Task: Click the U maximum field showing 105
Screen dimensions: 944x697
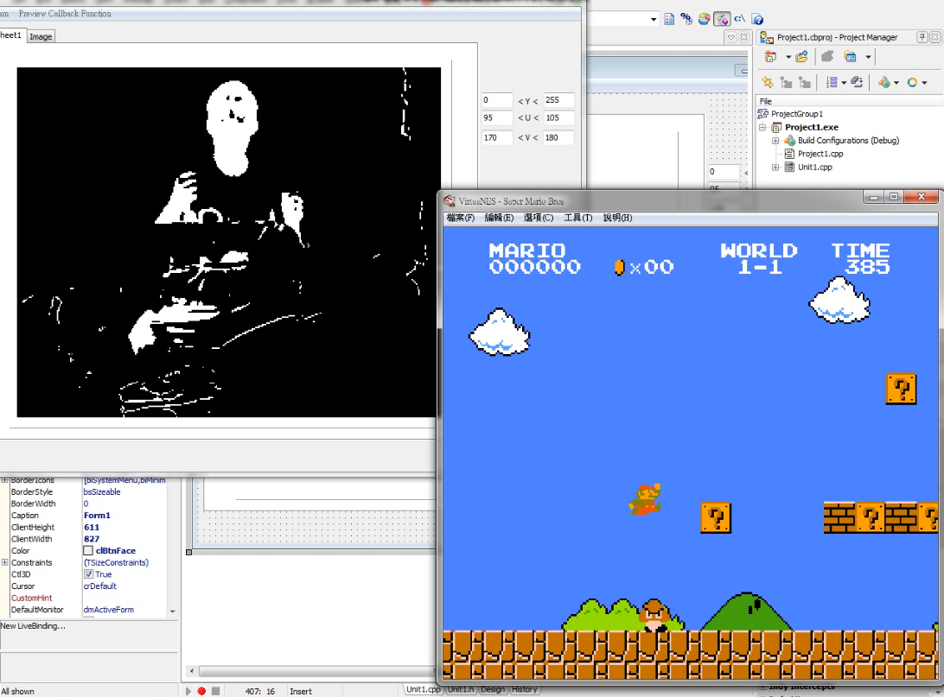Action: click(558, 117)
